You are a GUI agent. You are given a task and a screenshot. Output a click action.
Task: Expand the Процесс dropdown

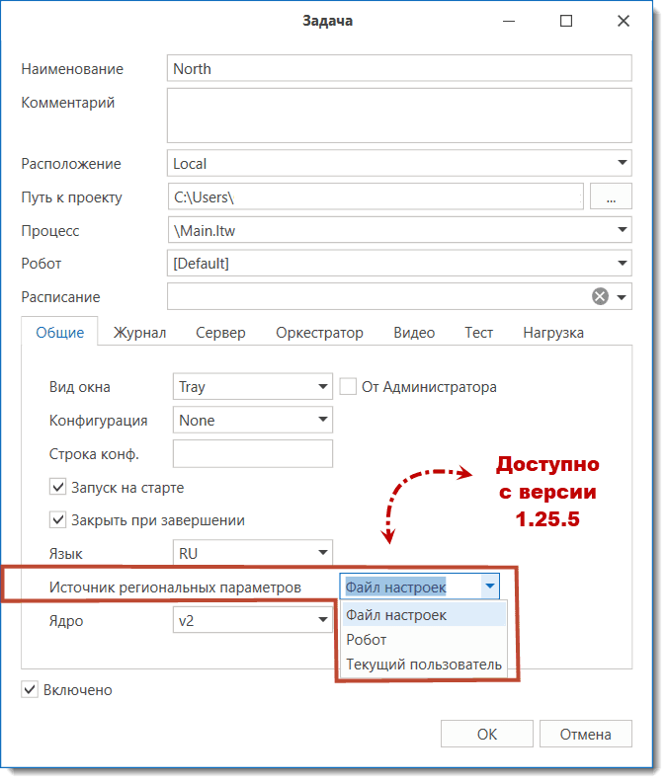[622, 230]
